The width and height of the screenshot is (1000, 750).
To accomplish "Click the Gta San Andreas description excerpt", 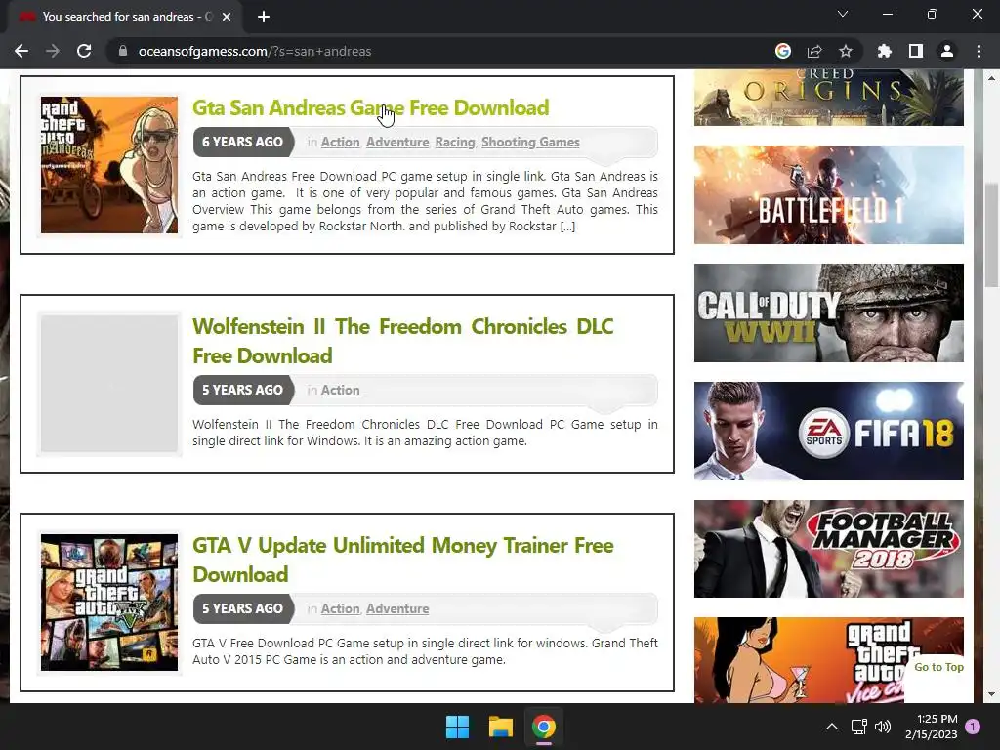I will pyautogui.click(x=425, y=201).
